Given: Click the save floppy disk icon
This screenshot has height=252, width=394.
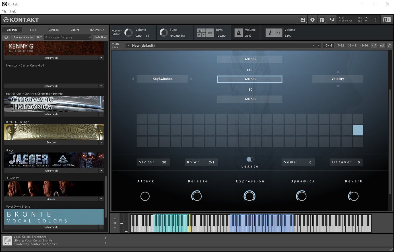Looking at the screenshot, I should 303,20.
